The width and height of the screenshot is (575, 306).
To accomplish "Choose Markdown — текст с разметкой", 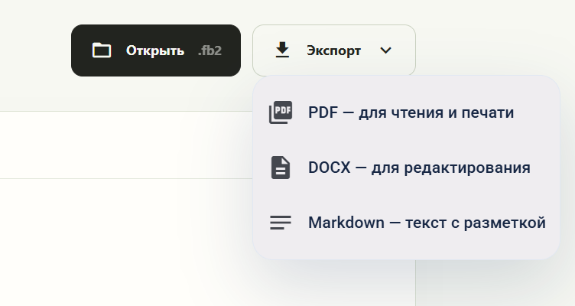I will pyautogui.click(x=406, y=223).
